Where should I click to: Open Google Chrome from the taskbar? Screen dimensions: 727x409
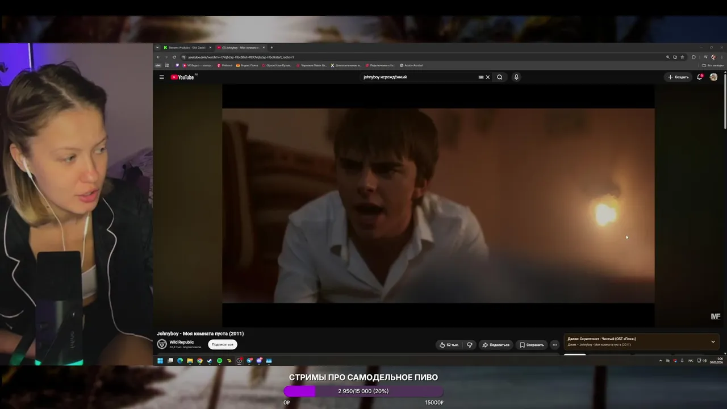(200, 361)
